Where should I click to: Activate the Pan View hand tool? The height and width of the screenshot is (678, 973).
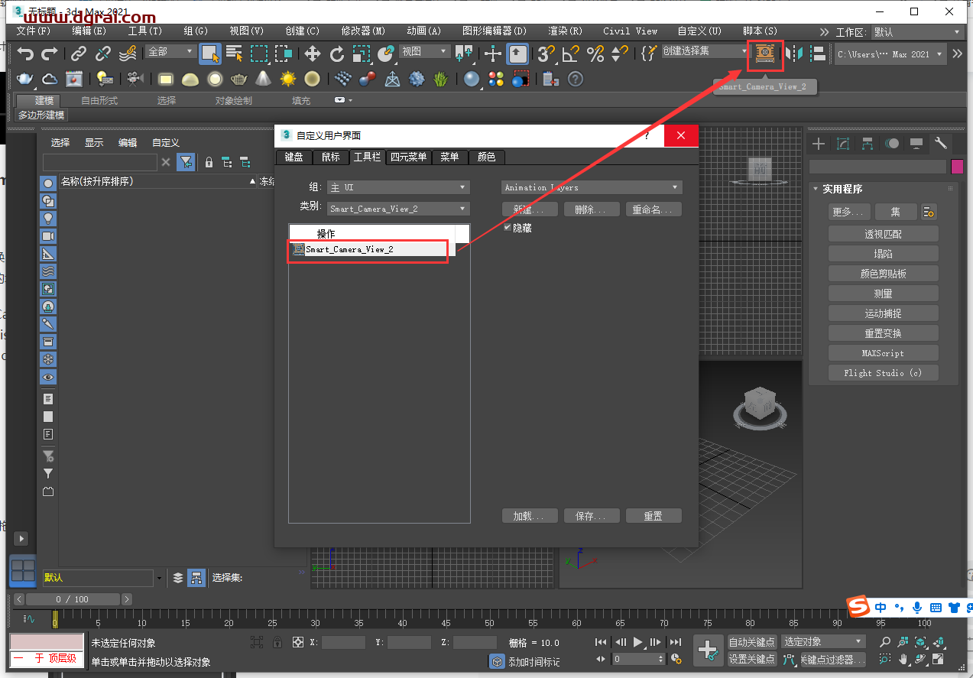904,660
